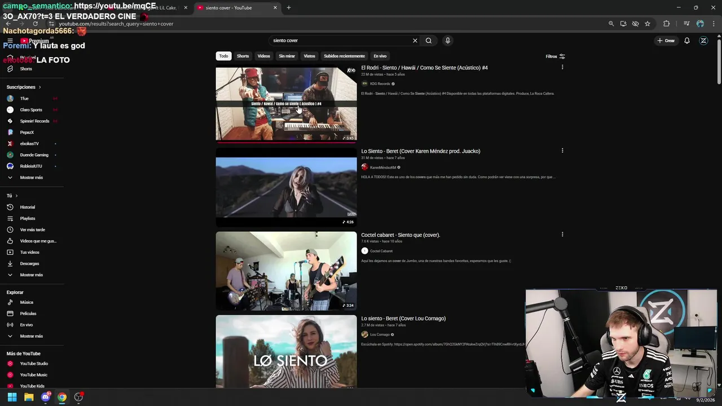The width and height of the screenshot is (722, 406).
Task: Play the LØ SIENTO thumbnail video
Action: (x=286, y=351)
